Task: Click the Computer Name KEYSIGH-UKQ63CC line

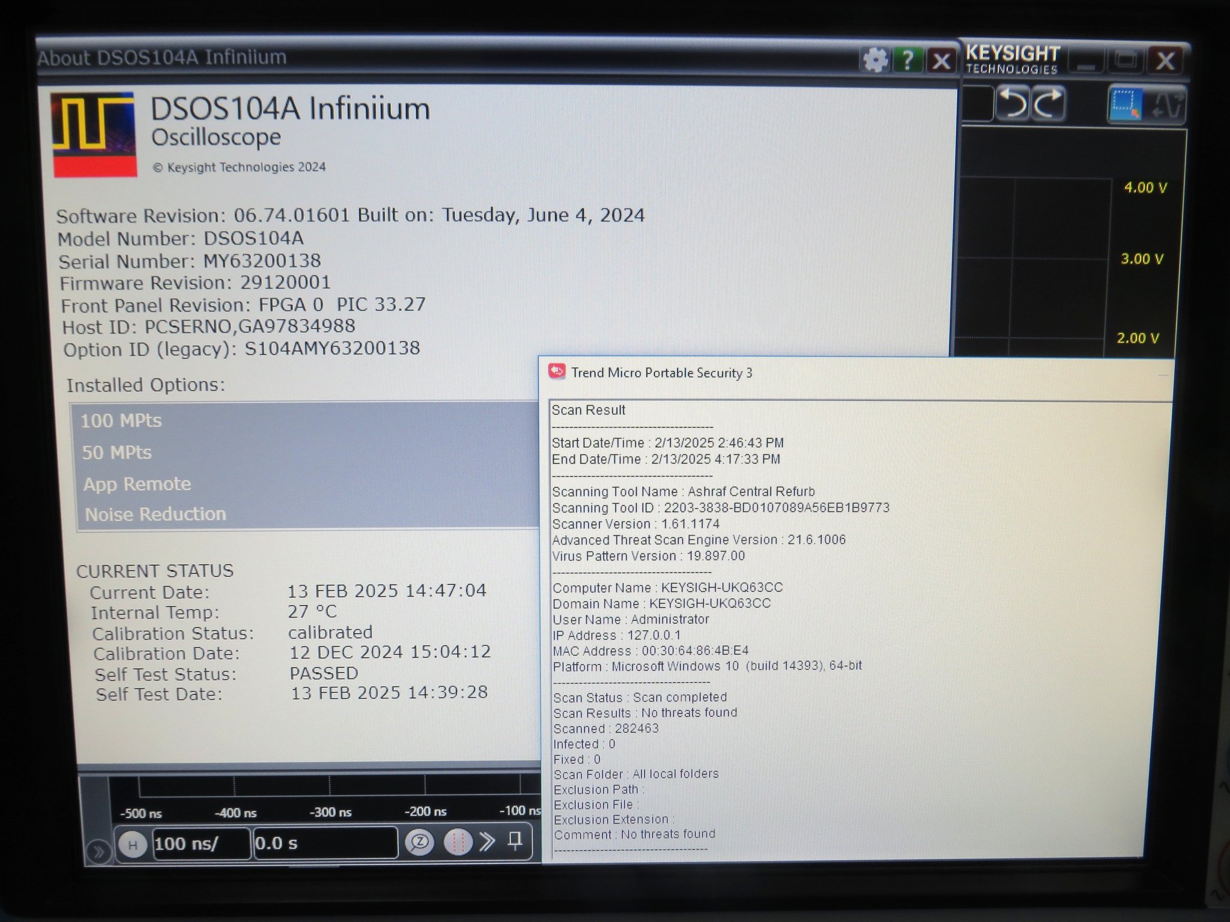Action: point(668,588)
